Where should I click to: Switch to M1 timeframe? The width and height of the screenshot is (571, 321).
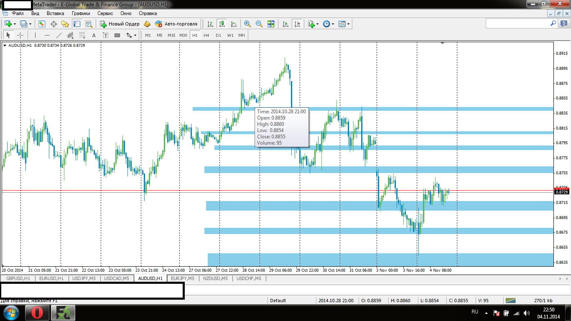[148, 35]
